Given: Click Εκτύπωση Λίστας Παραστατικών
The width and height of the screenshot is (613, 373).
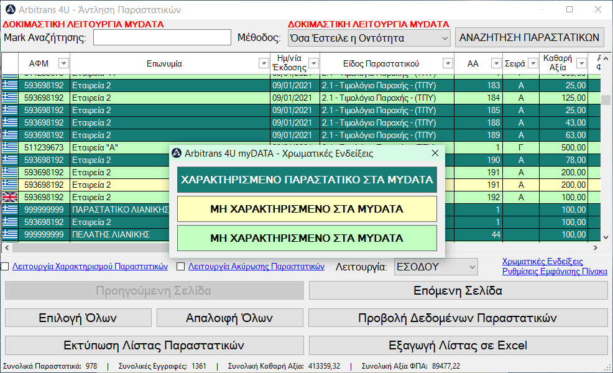Looking at the screenshot, I should (x=154, y=346).
